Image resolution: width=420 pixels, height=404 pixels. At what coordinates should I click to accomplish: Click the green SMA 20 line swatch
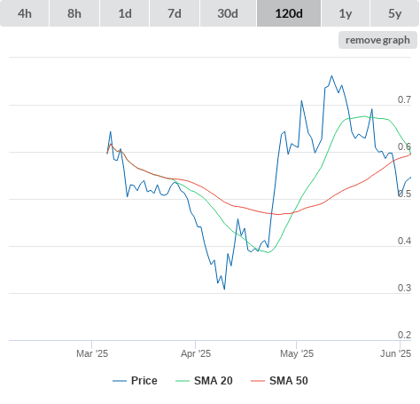183,381
